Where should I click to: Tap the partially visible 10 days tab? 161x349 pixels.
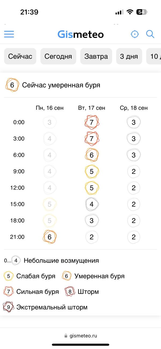[153, 56]
